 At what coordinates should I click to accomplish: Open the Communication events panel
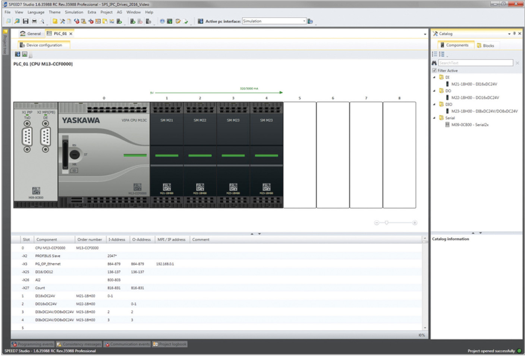click(x=127, y=344)
